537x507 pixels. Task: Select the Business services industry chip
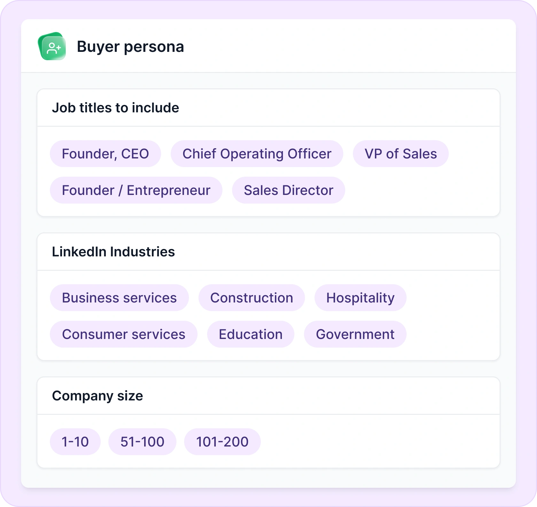pos(119,298)
